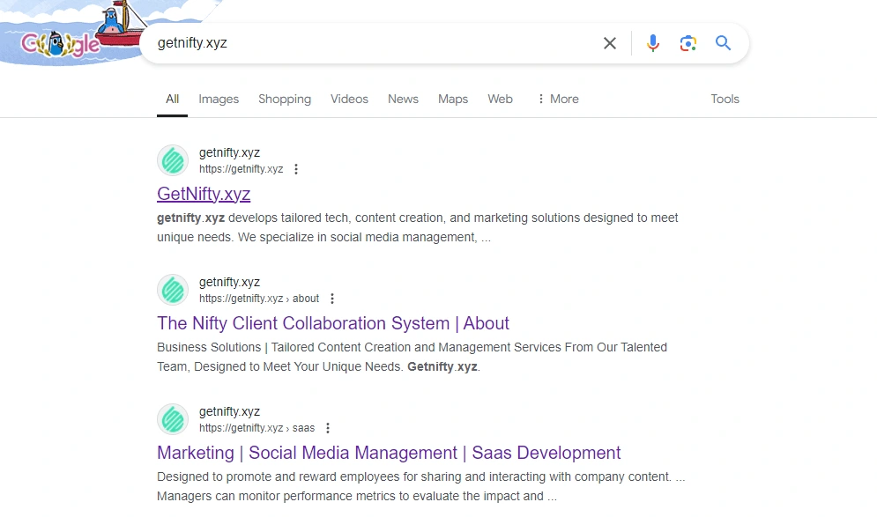Image resolution: width=877 pixels, height=517 pixels.
Task: Click into the search text field
Action: pyautogui.click(x=370, y=43)
